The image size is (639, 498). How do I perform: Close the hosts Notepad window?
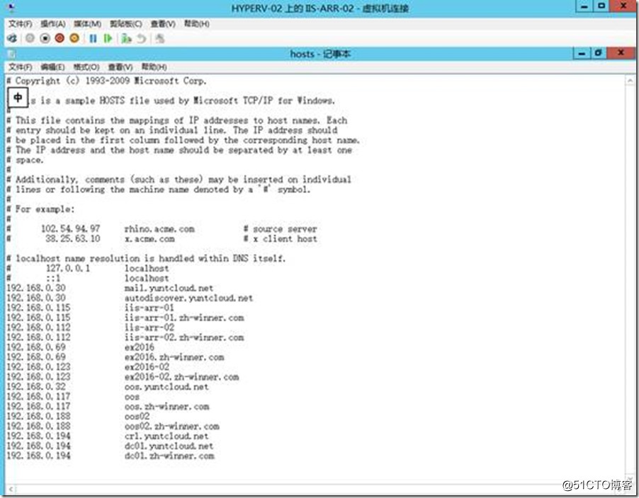coord(621,53)
